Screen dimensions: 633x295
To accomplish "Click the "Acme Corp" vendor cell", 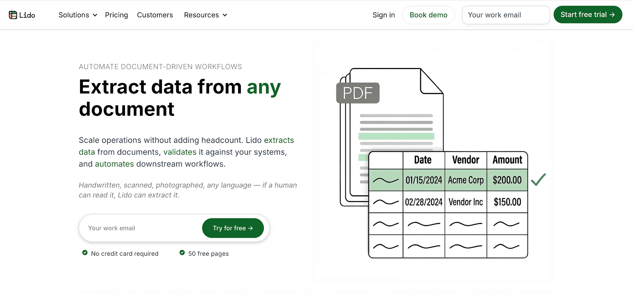I will 466,180.
